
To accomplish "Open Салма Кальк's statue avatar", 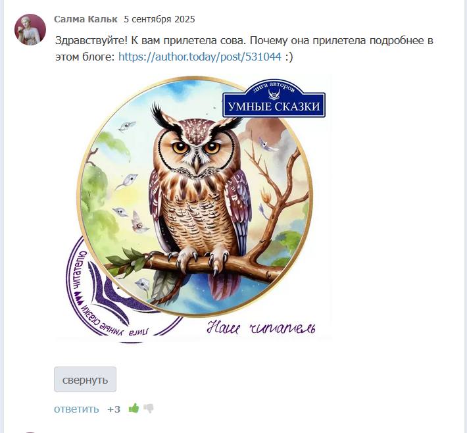I will pos(30,30).
